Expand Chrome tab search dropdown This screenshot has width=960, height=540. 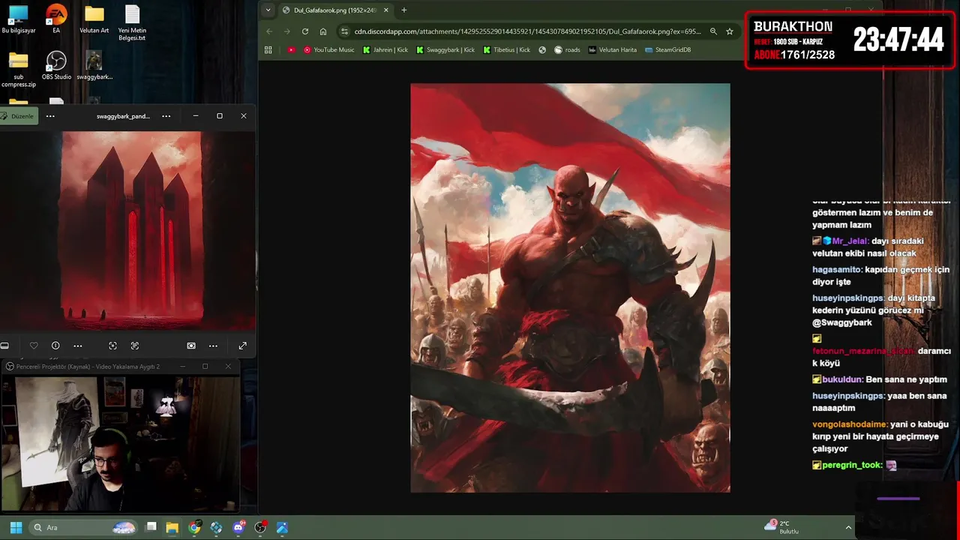click(x=268, y=10)
